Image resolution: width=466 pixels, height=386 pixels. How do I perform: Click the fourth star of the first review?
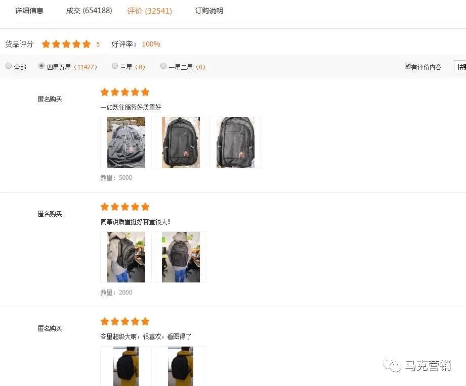(x=135, y=92)
